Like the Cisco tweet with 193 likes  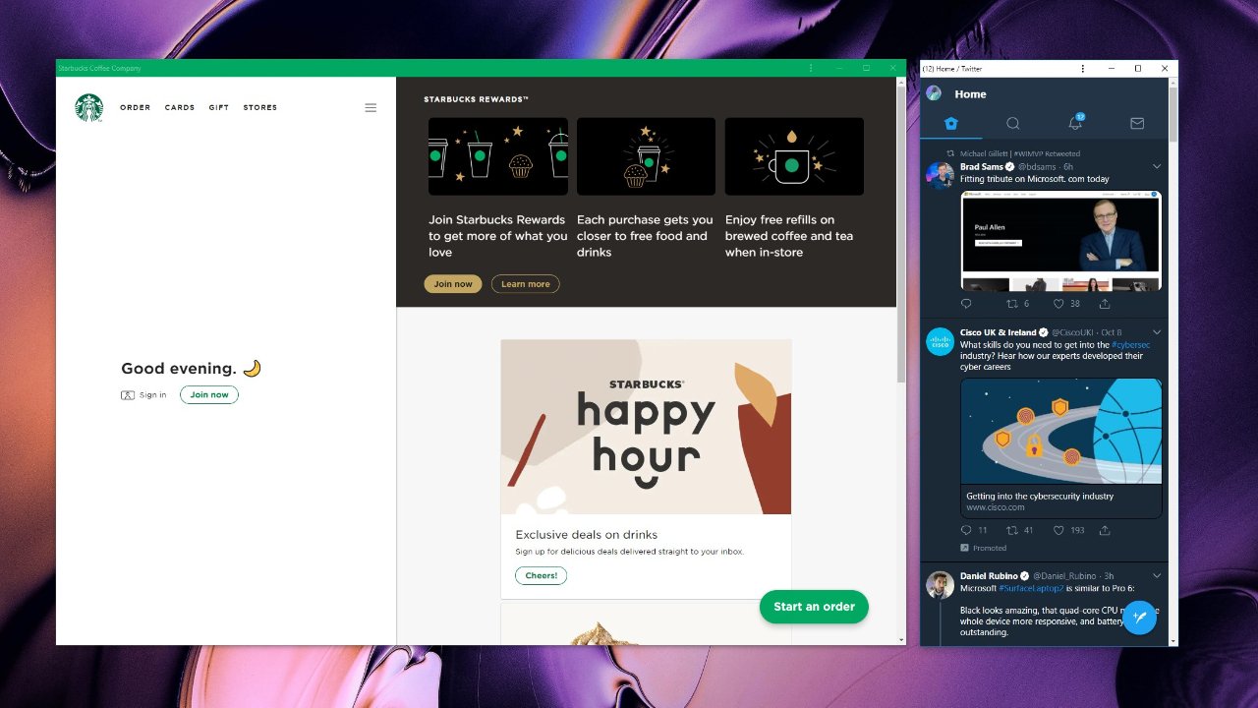coord(1058,530)
